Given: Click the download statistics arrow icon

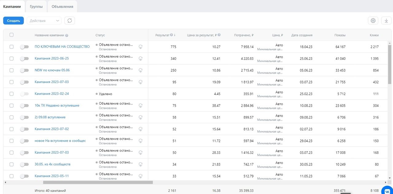Looking at the screenshot, I should click(x=386, y=21).
